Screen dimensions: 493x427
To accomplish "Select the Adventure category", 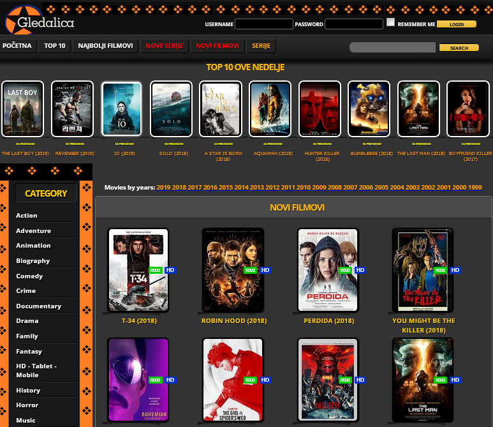I will point(33,230).
